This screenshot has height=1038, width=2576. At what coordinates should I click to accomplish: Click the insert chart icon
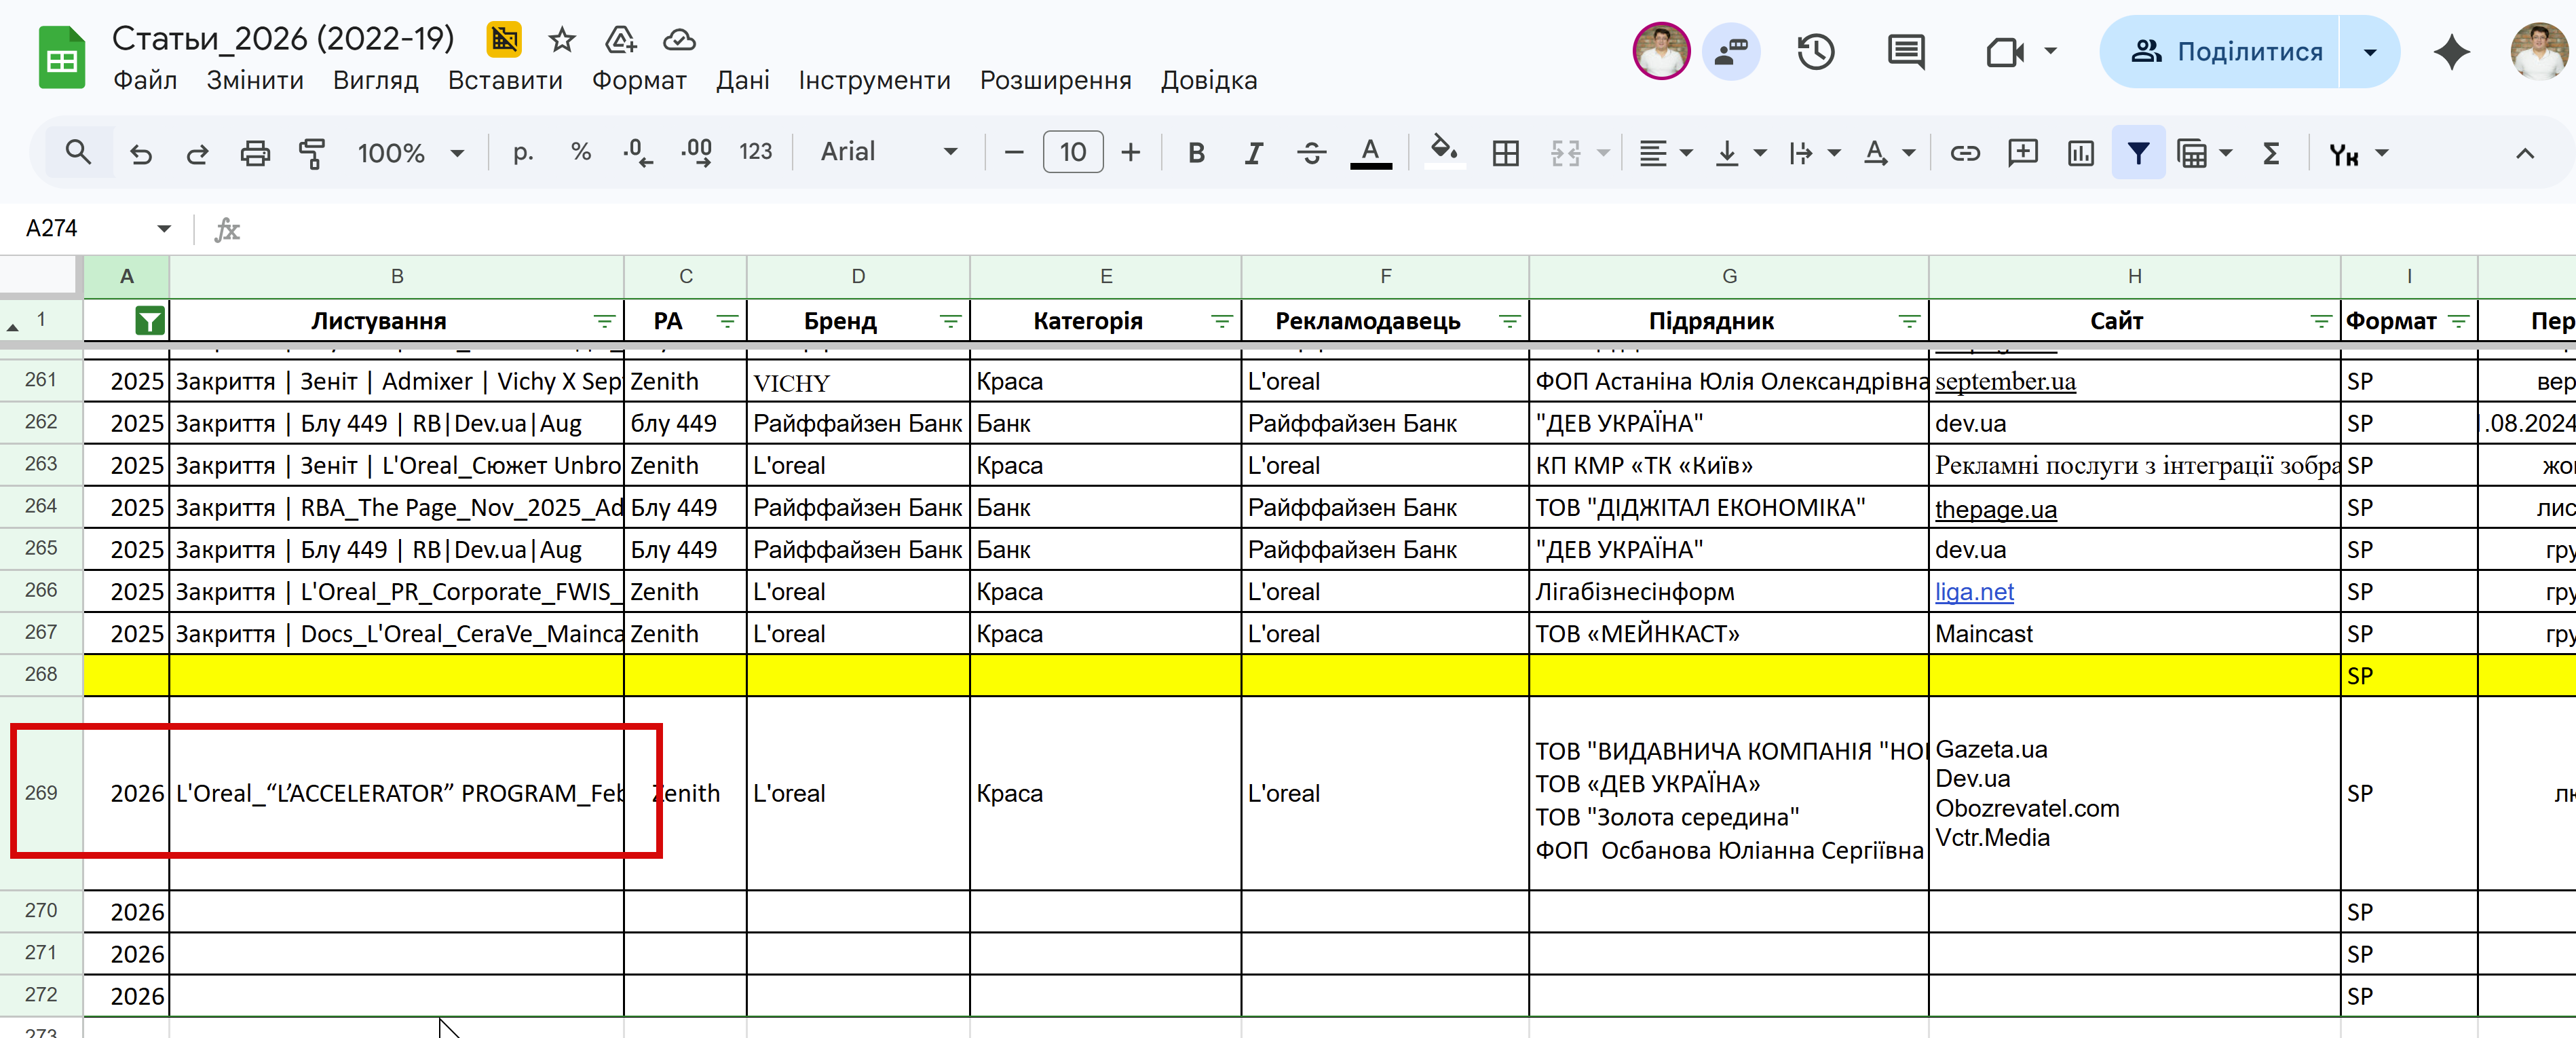tap(2080, 153)
